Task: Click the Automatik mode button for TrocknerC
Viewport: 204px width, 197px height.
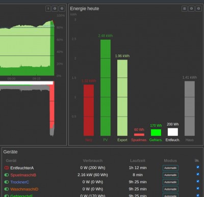Action: [170, 182]
